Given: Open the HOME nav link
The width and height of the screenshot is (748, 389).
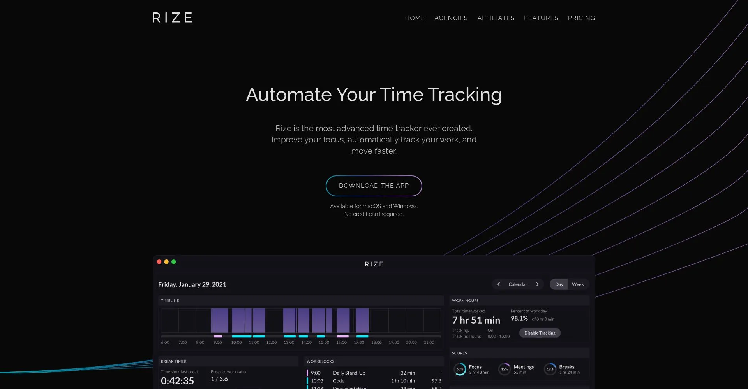Looking at the screenshot, I should tap(415, 18).
